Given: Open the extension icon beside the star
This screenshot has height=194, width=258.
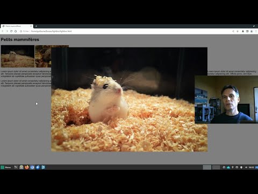Looking at the screenshot, I should point(243,31).
